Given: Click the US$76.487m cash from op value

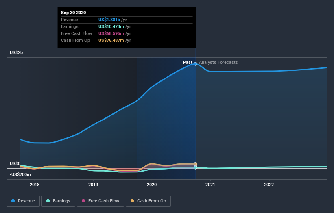Looking at the screenshot, I should [111, 40].
